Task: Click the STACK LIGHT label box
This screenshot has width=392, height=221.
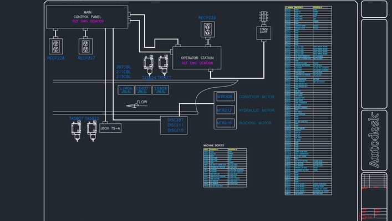Action: point(264,33)
